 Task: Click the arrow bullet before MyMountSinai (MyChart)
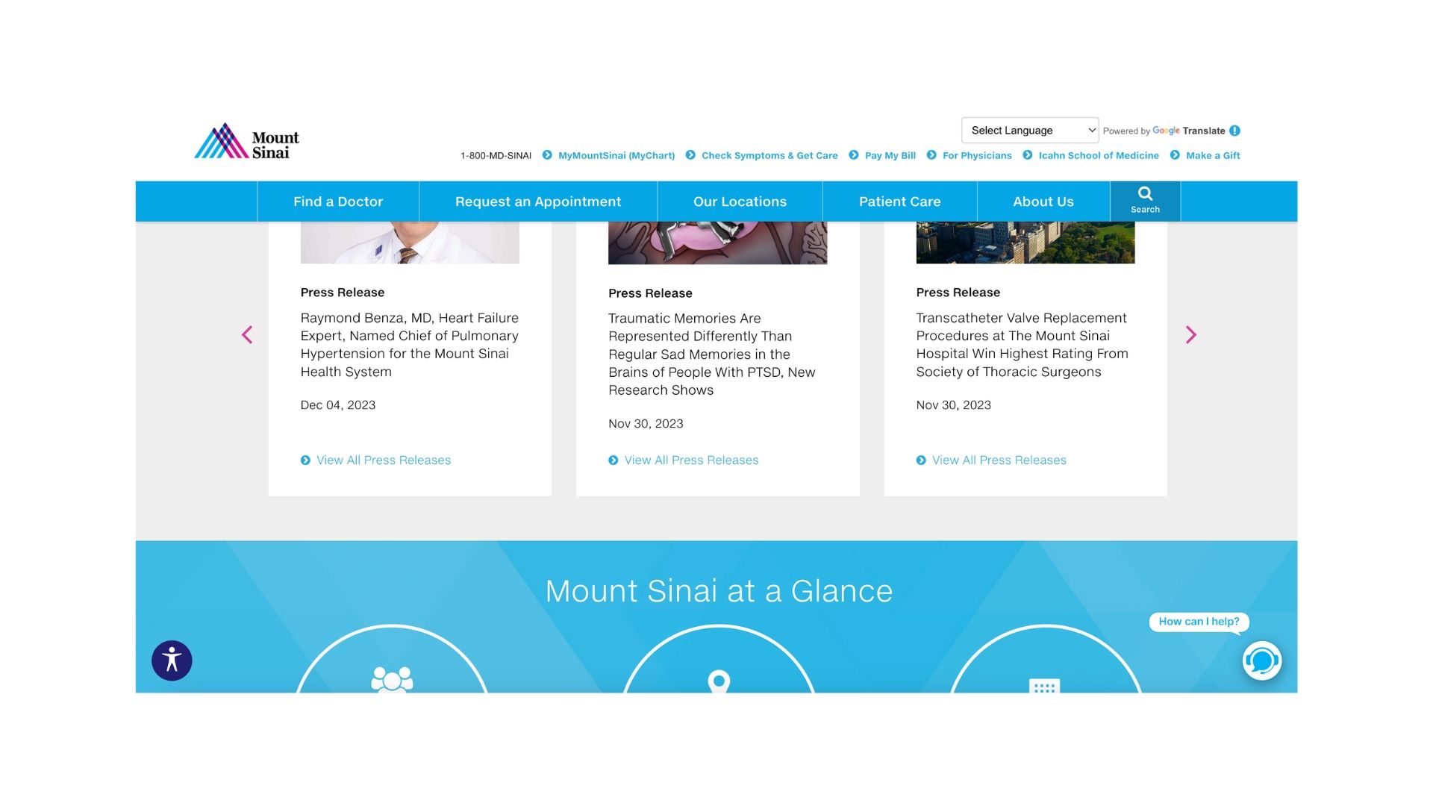tap(547, 155)
